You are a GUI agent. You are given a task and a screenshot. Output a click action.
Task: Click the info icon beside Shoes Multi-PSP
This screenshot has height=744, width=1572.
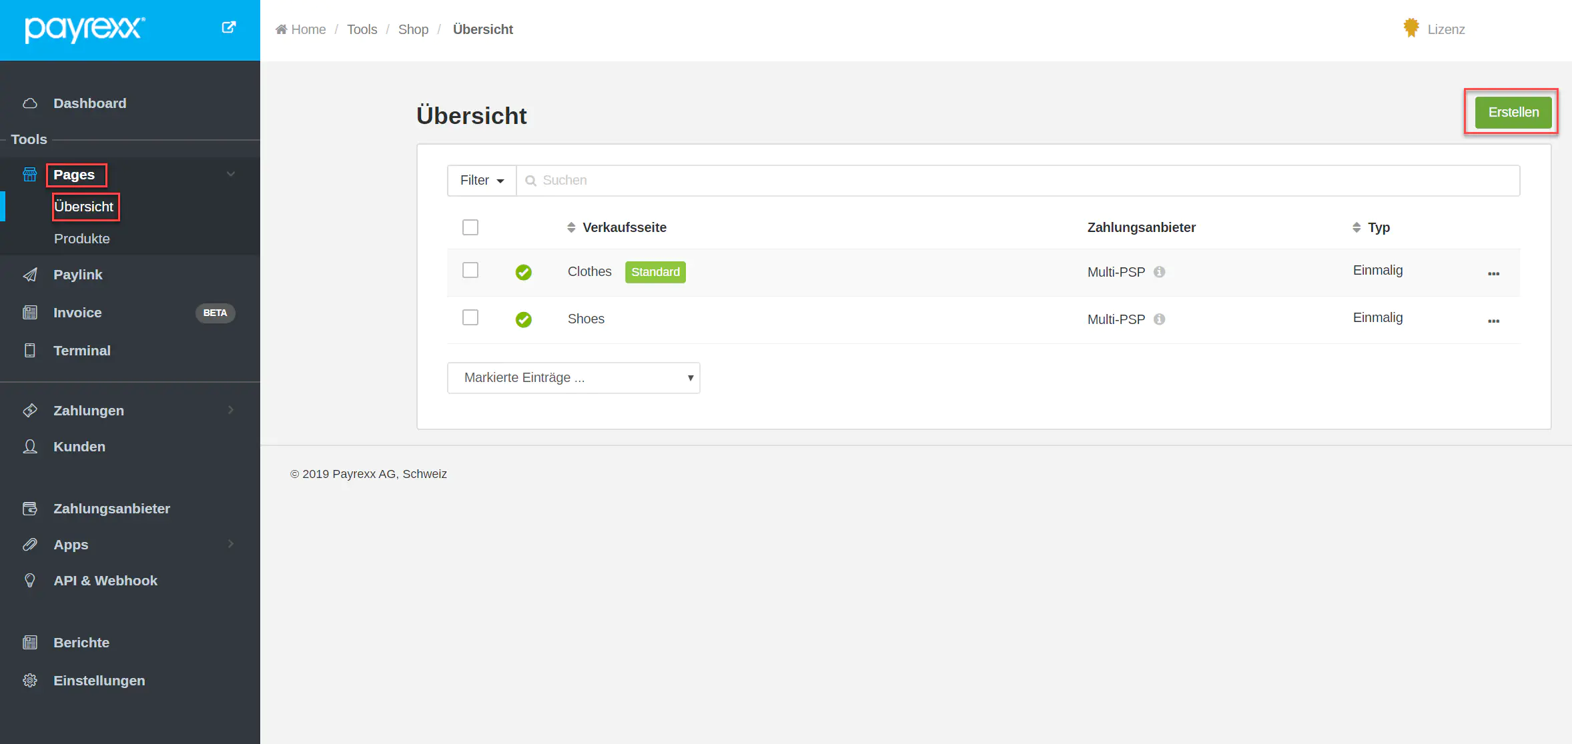[1160, 319]
